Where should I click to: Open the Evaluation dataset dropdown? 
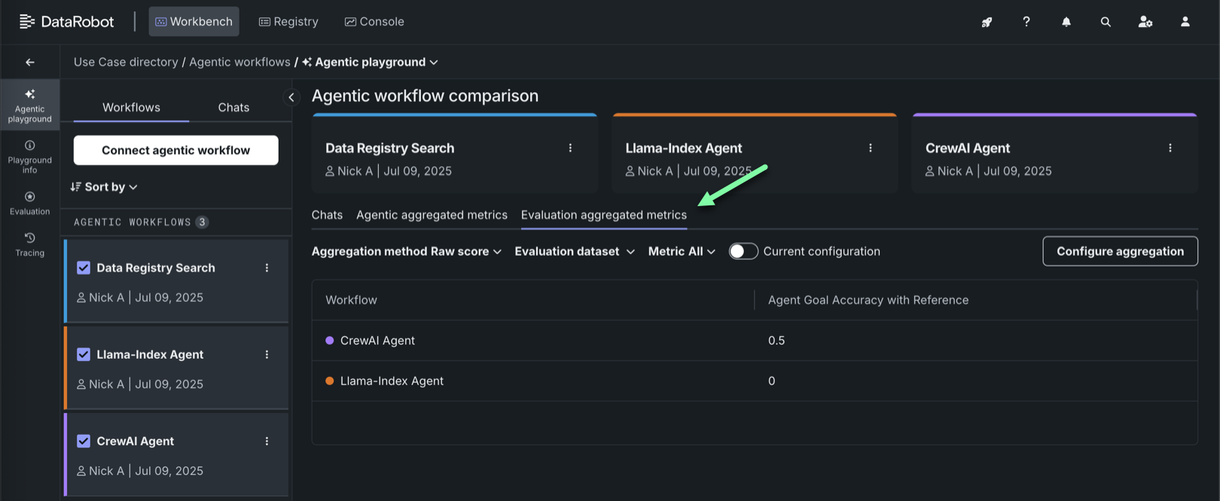pyautogui.click(x=575, y=251)
